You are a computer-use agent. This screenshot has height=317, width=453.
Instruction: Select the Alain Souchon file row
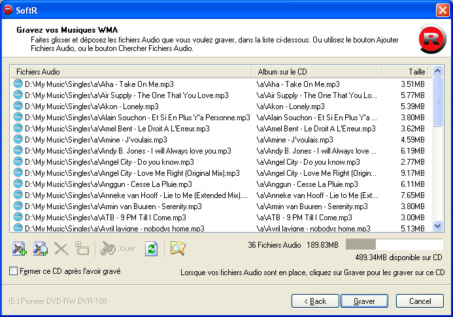click(222, 117)
